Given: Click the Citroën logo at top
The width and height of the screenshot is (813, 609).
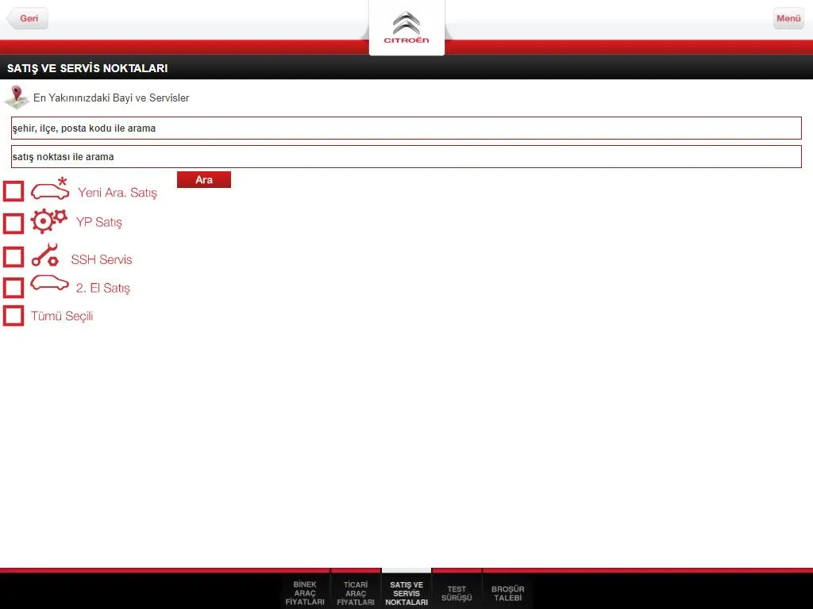Looking at the screenshot, I should tap(406, 28).
